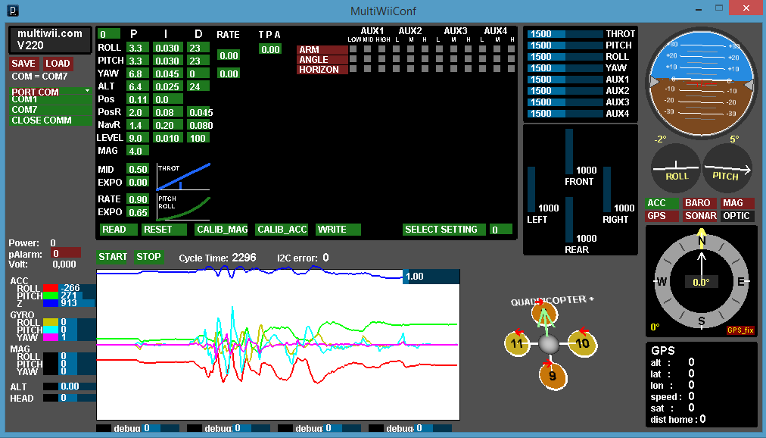Toggle the magenta GYRO YAW graph swatch

50,337
